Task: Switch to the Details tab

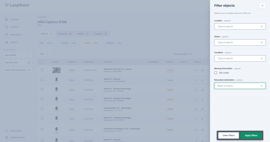Action: 83,34
